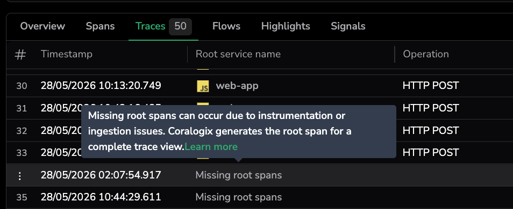The height and width of the screenshot is (209, 513).
Task: Click the Root service name column header
Action: [238, 54]
